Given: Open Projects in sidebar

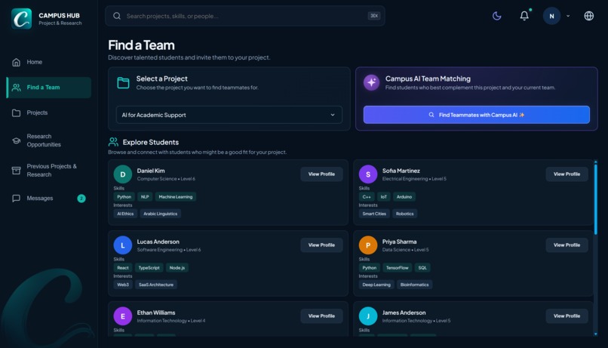Looking at the screenshot, I should click(x=49, y=113).
